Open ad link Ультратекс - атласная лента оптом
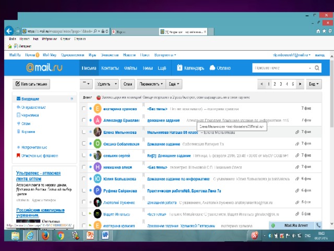 [38, 176]
